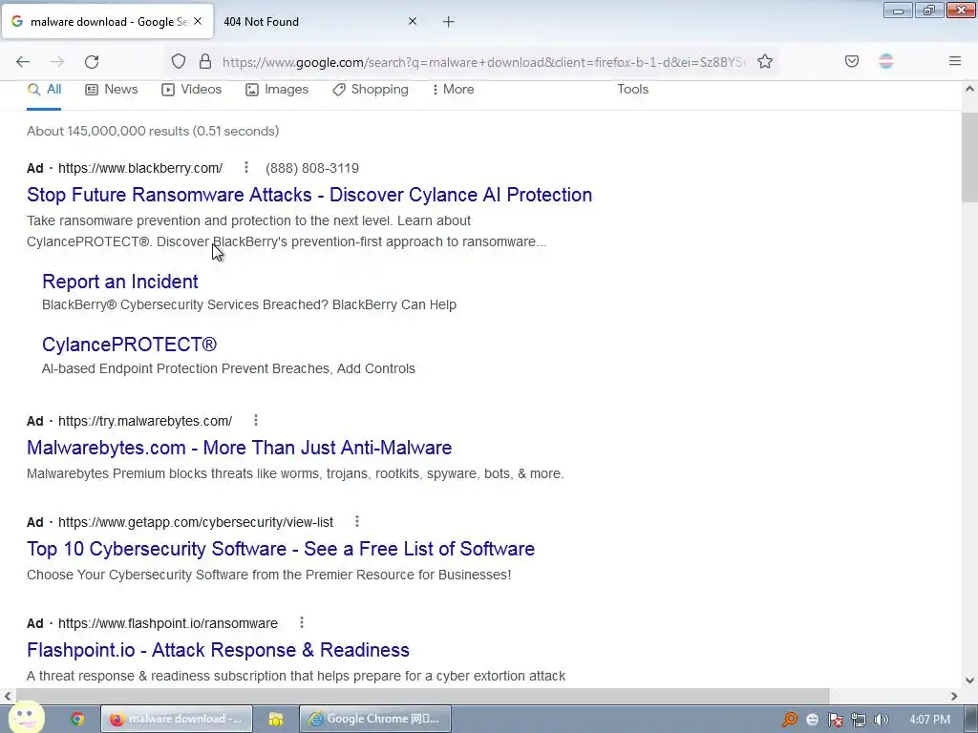Open the Report an Incident sitelink
Viewport: 978px width, 733px height.
click(119, 282)
